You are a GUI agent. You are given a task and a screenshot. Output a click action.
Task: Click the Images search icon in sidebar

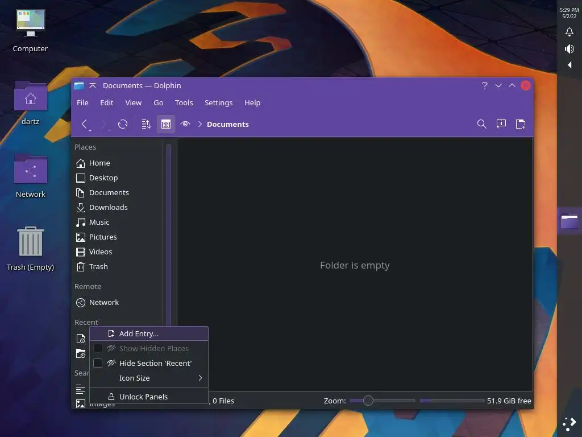[81, 403]
